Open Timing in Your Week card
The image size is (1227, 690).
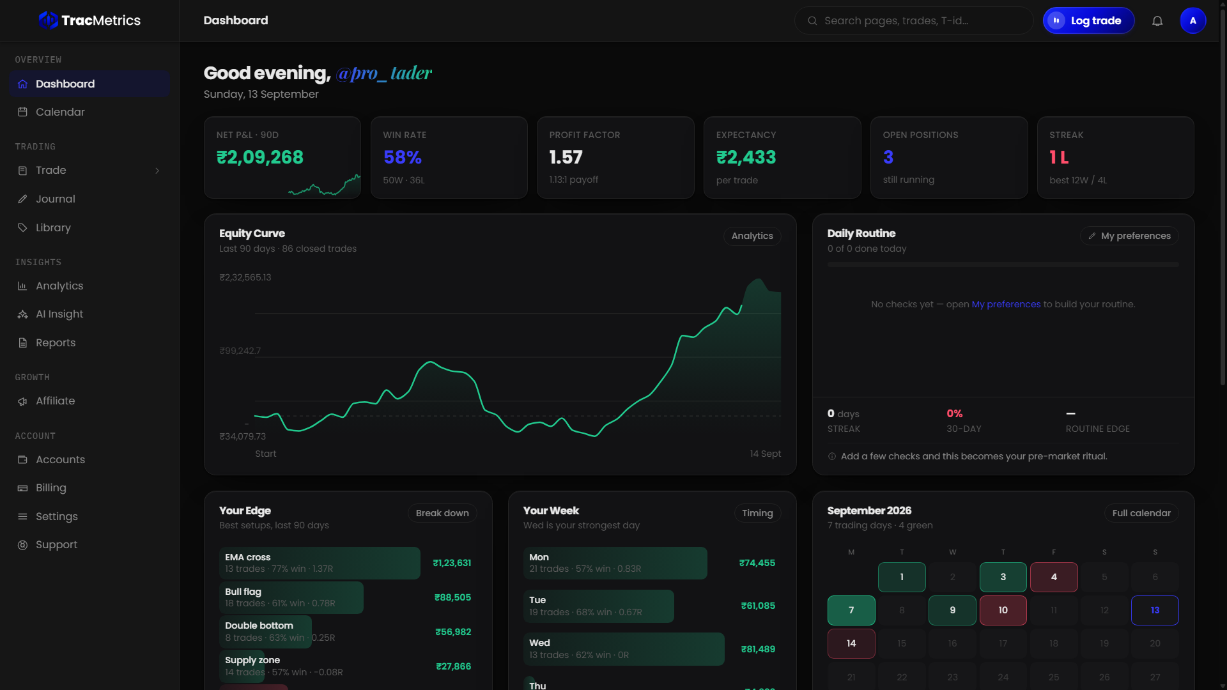coord(757,513)
